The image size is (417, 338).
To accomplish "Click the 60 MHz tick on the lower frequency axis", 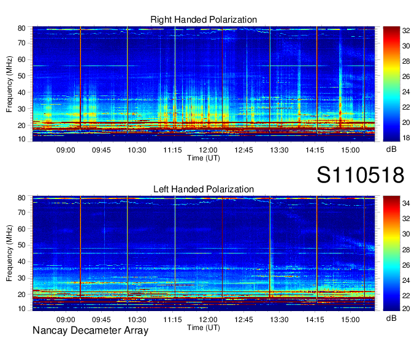I will coord(21,229).
